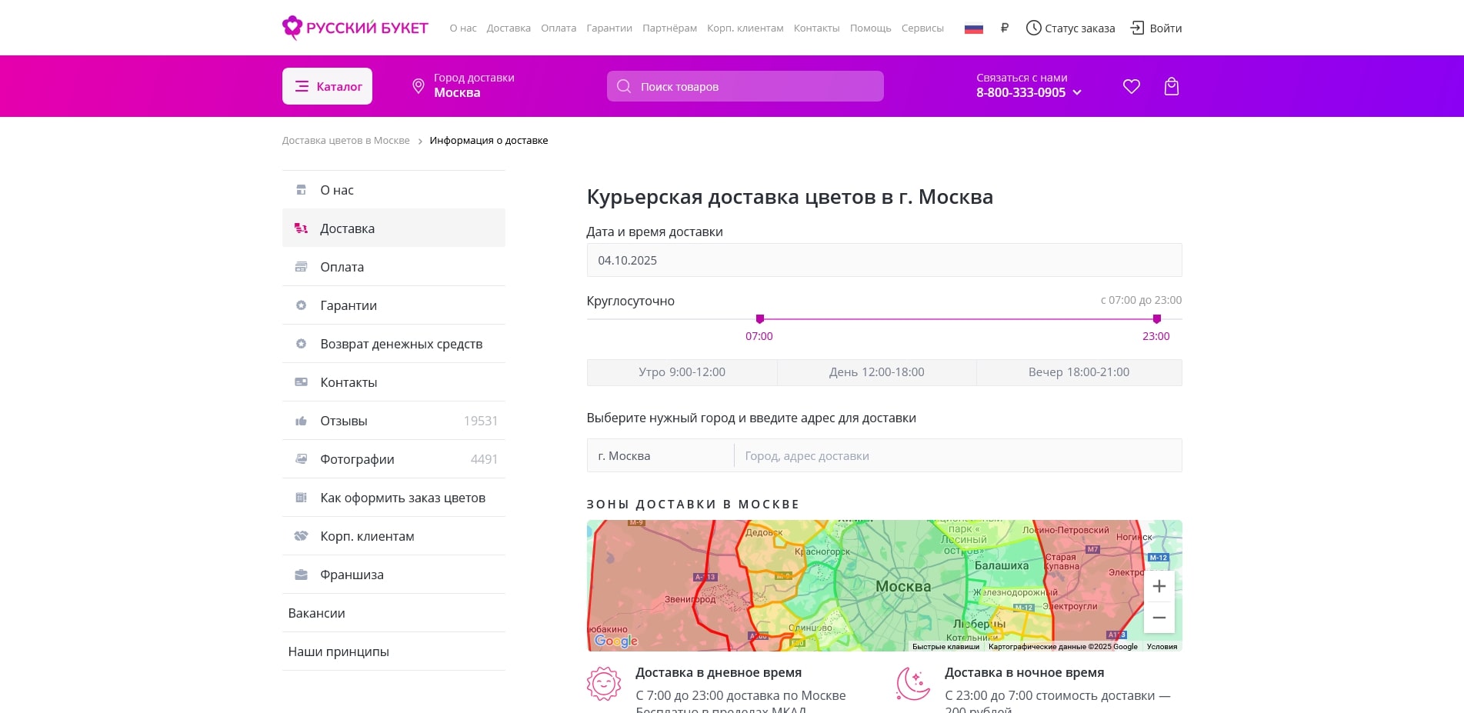This screenshot has width=1464, height=713.
Task: Select the Утро 9:00-12:00 time option
Action: (x=682, y=372)
